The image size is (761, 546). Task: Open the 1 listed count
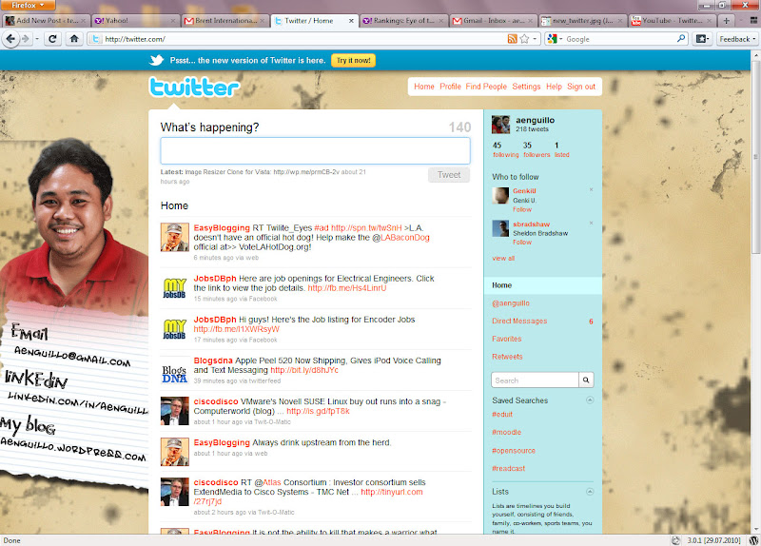[x=561, y=149]
